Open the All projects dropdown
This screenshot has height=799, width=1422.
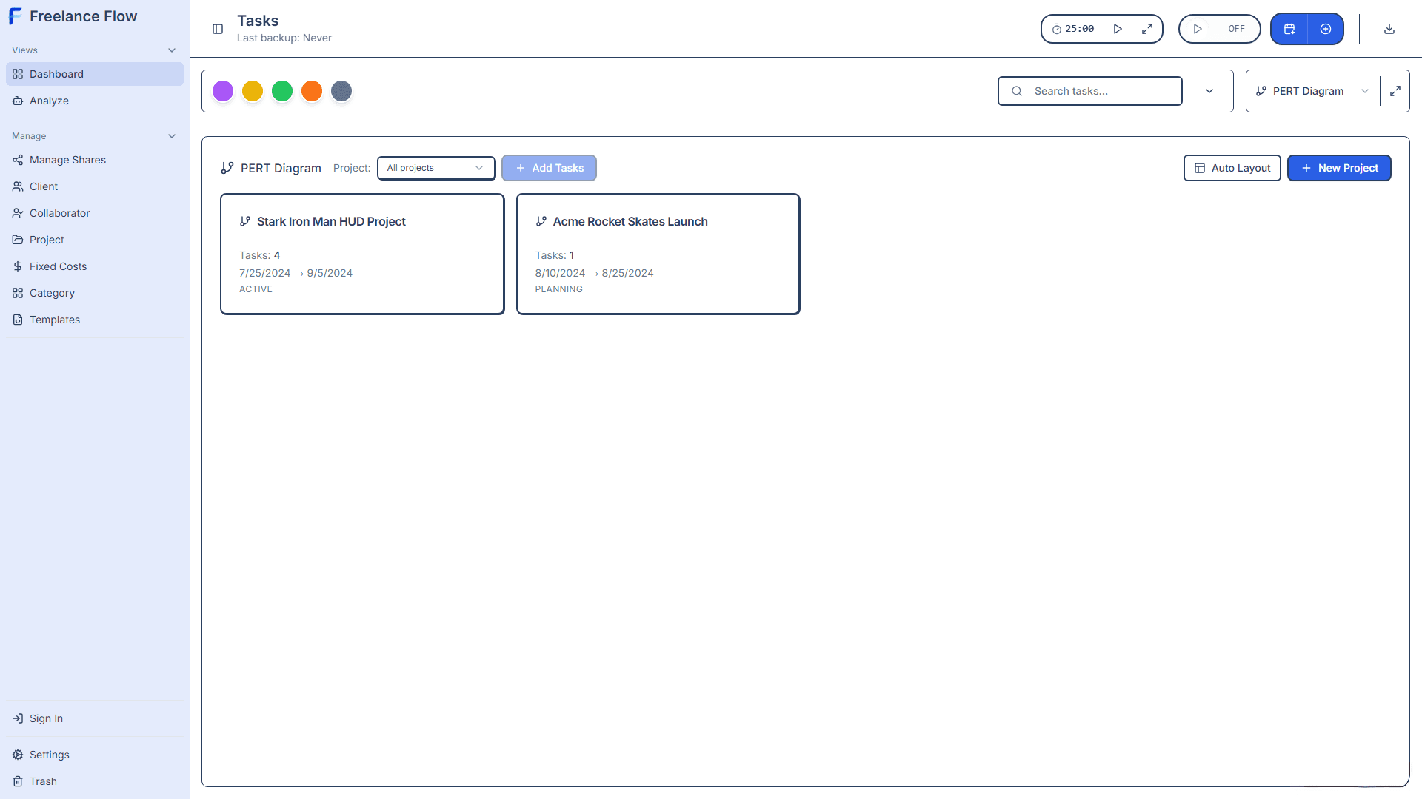[436, 168]
